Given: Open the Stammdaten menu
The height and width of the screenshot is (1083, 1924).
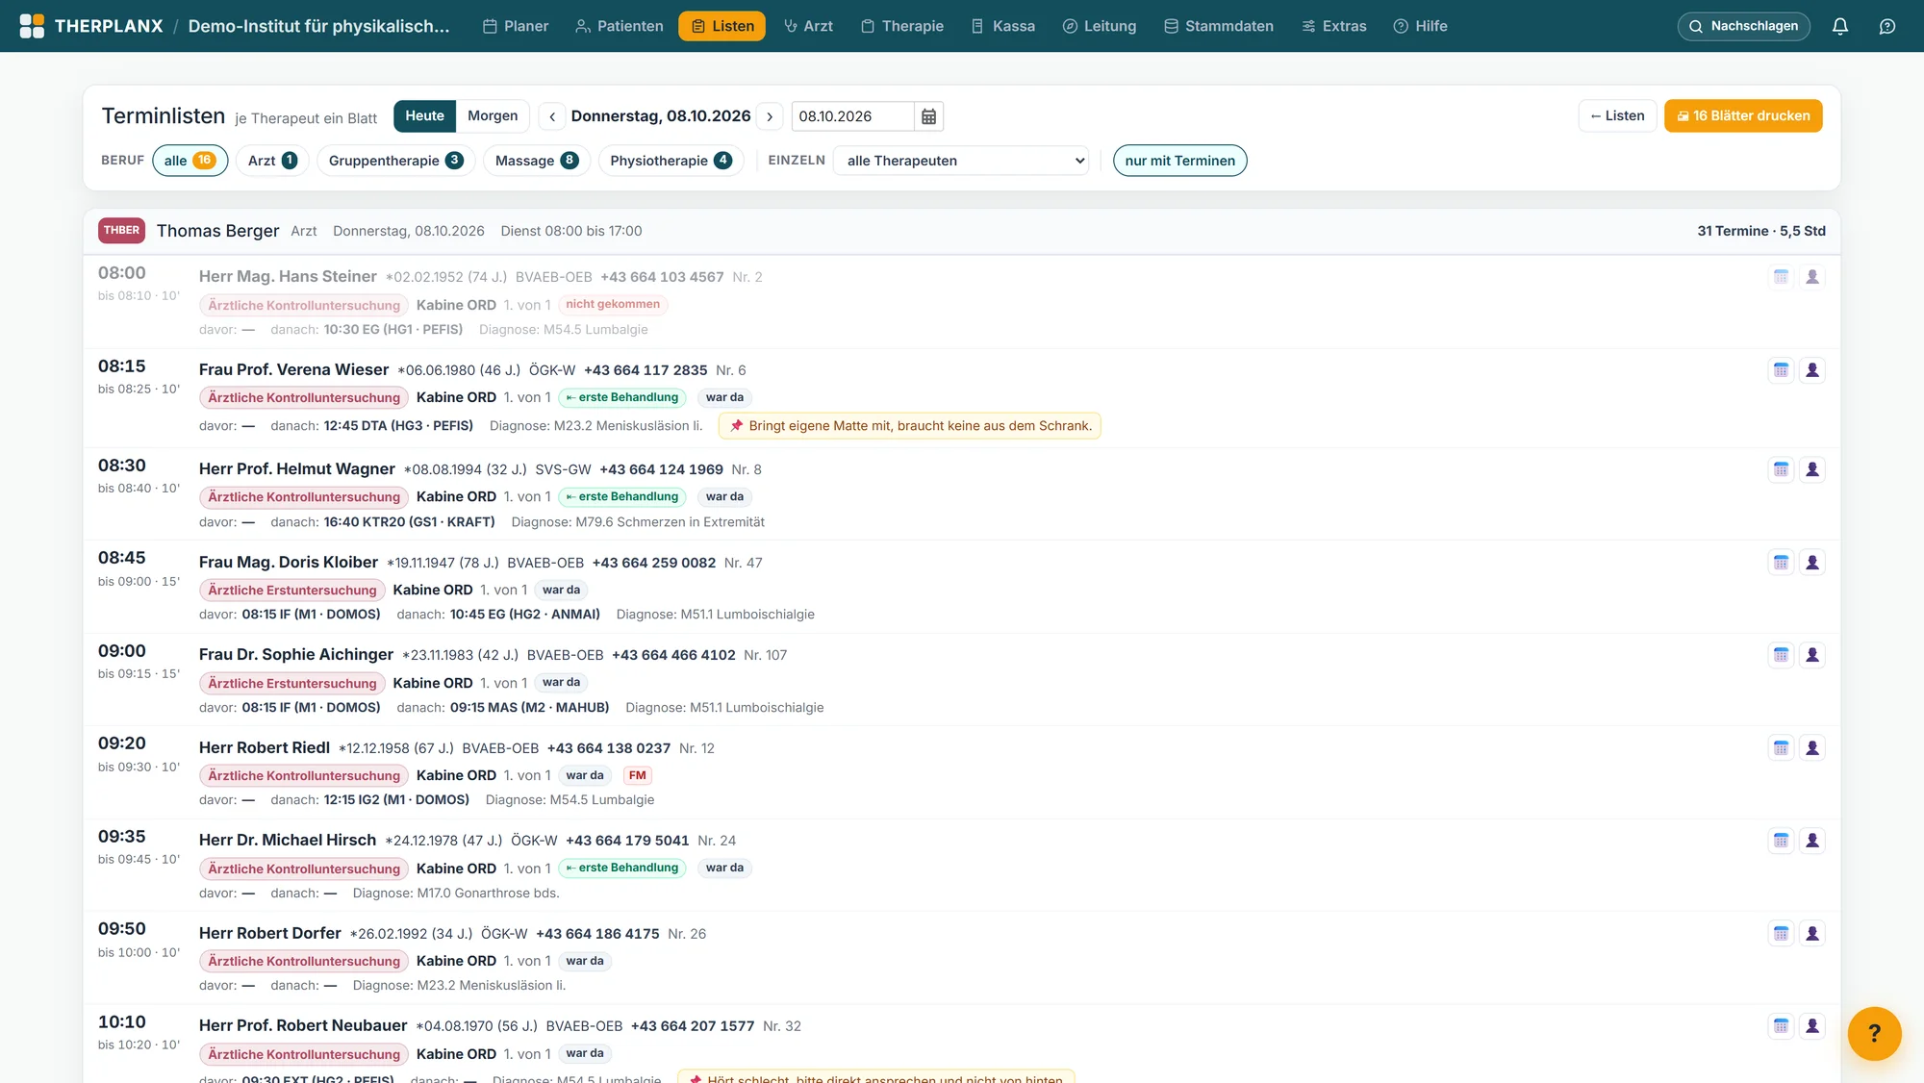Looking at the screenshot, I should point(1218,26).
